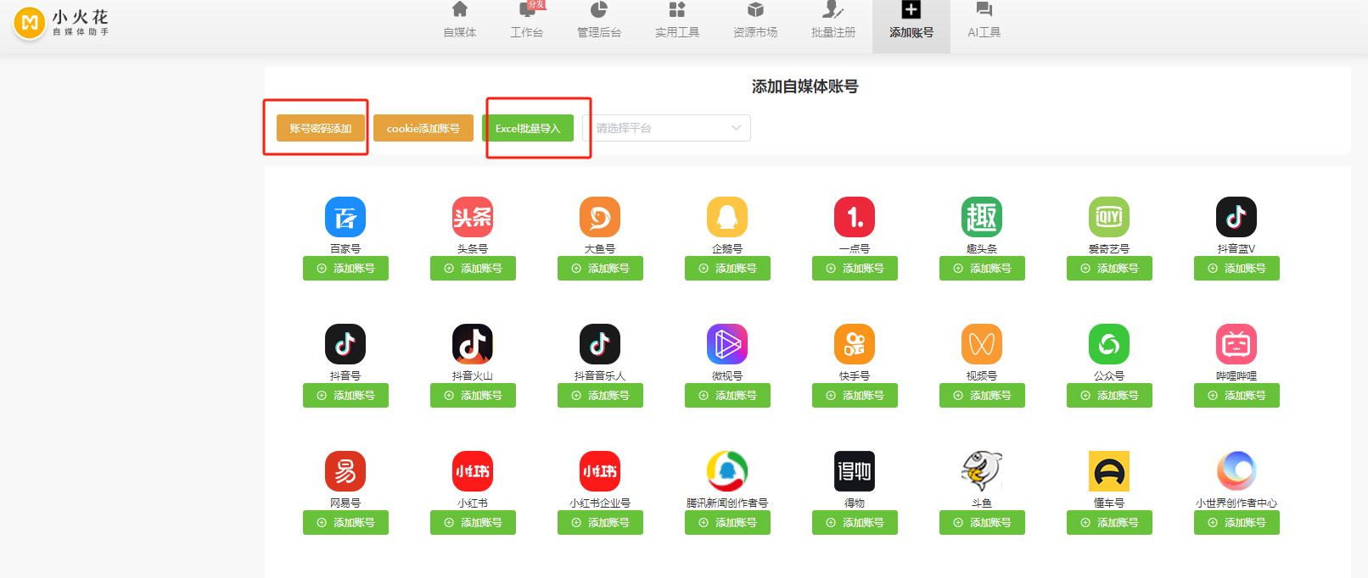
Task: Click the 网易号 icon
Action: [345, 471]
